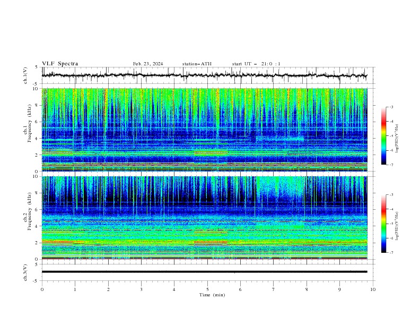Click time axis tick label "3"

(141, 289)
